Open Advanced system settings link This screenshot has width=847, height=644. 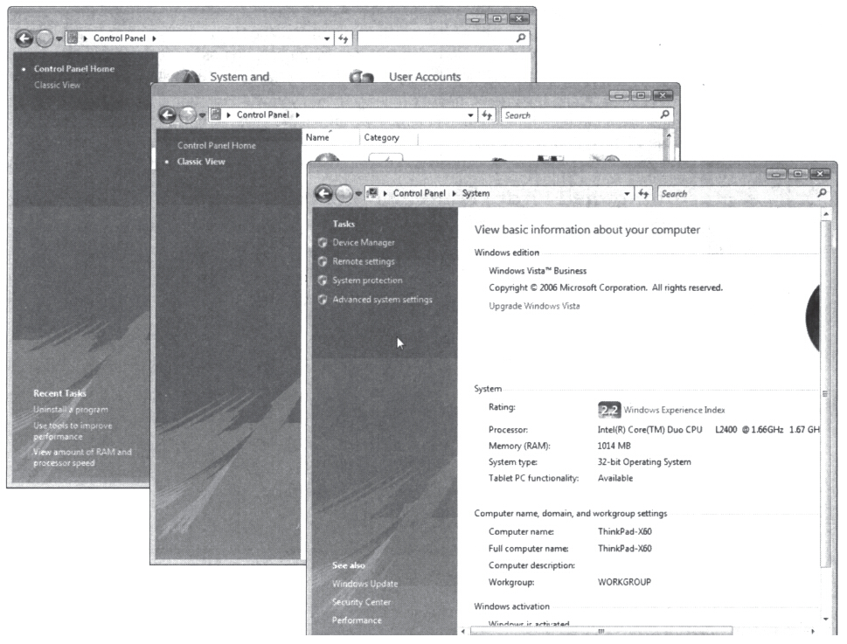point(383,299)
